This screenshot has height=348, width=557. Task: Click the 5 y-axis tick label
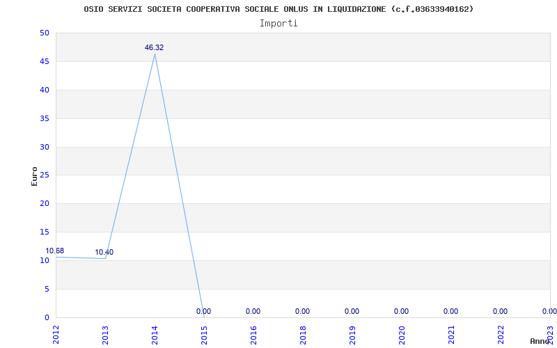(x=47, y=289)
